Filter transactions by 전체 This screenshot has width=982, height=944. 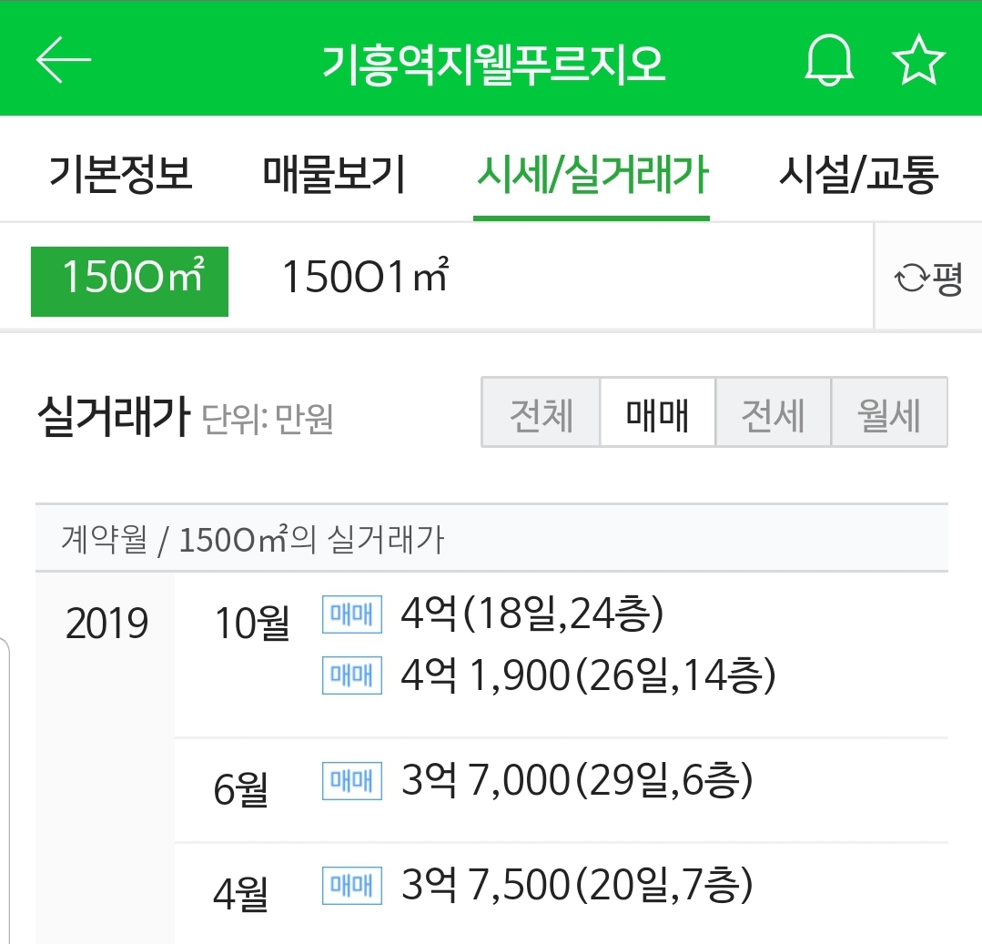pos(542,412)
